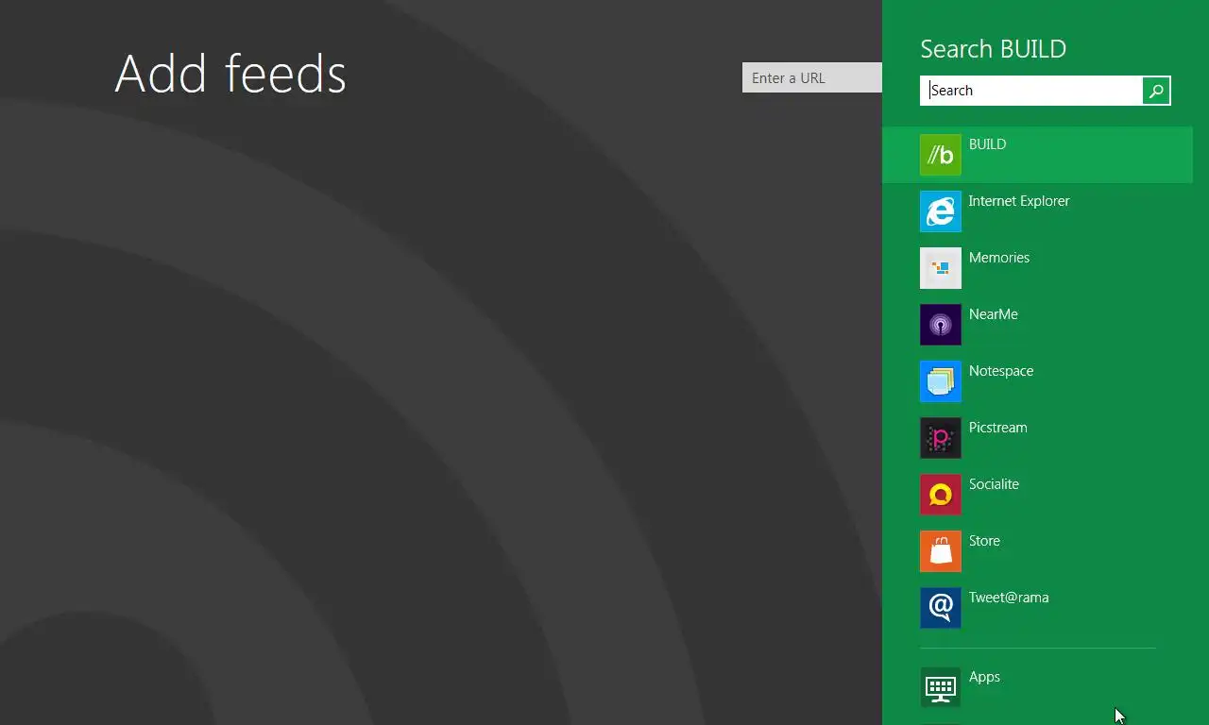Choose the Apps search category icon

click(940, 687)
